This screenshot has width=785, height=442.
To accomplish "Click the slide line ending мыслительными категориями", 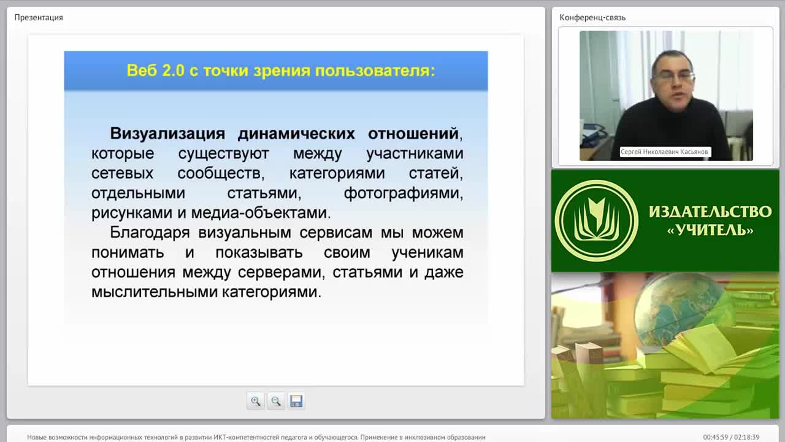I will coord(206,292).
